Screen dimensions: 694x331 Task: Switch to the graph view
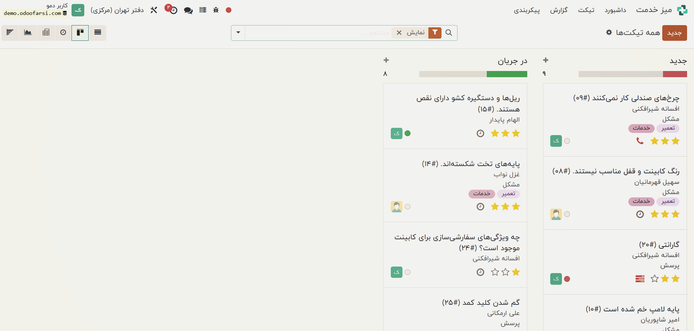click(x=28, y=33)
